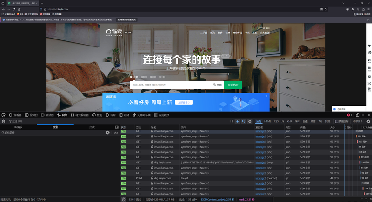The height and width of the screenshot is (202, 372).
Task: Click the network search input field
Action: [x=53, y=133]
